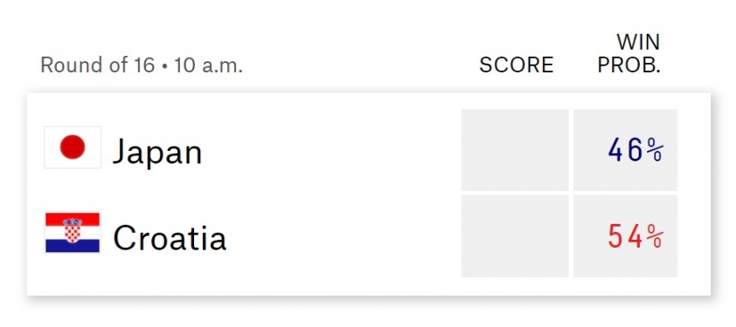Viewport: 736px width, 327px height.
Task: Select Japan's empty score box
Action: [515, 150]
